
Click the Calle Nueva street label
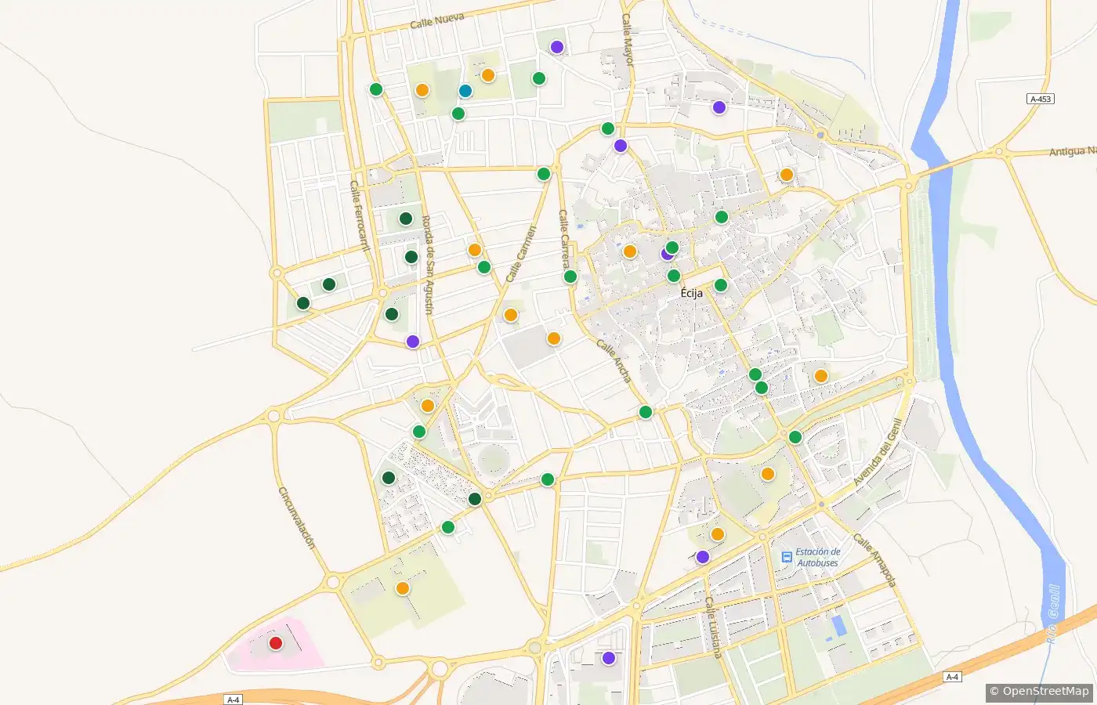[x=437, y=20]
